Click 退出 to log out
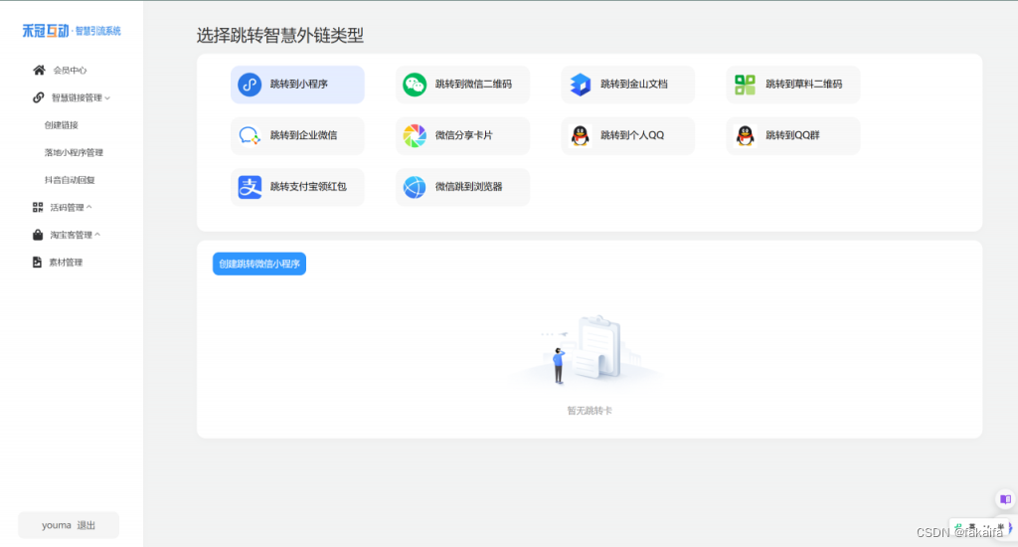 [x=85, y=525]
